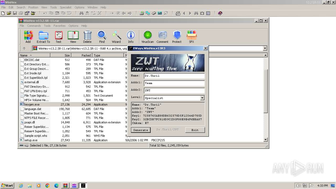
Task: Open the View icon in WinRAR toolbar
Action: point(73,37)
